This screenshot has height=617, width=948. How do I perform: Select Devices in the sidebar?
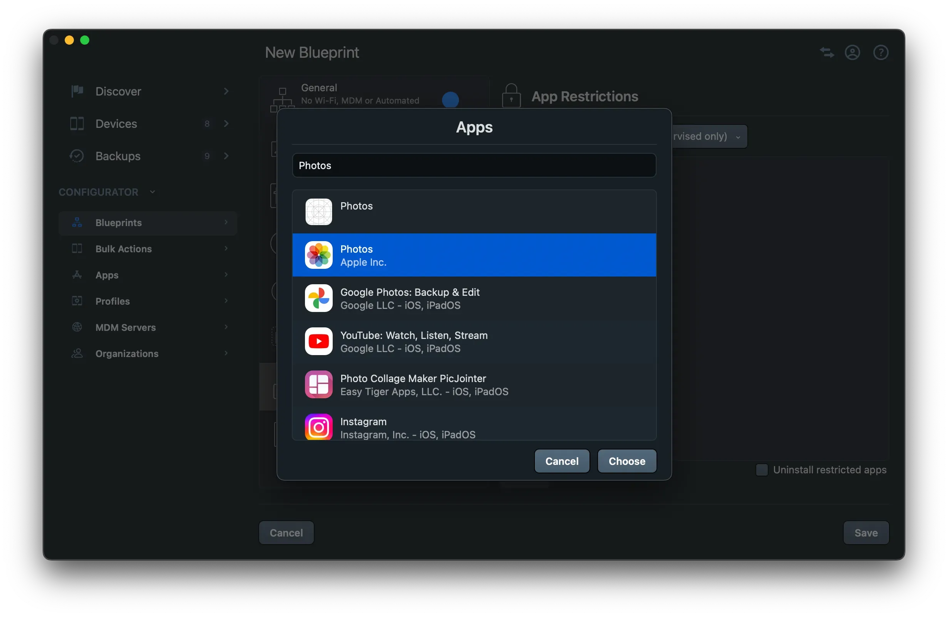point(116,124)
